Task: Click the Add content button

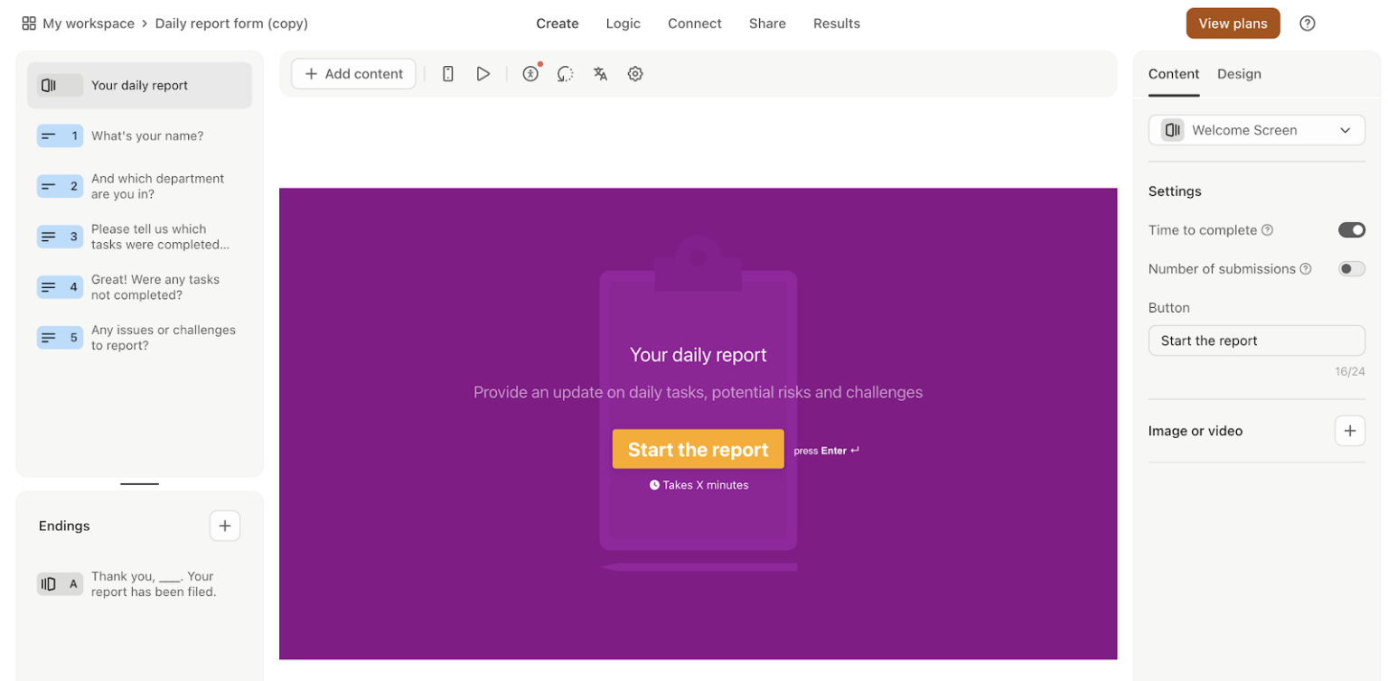Action: coord(352,73)
